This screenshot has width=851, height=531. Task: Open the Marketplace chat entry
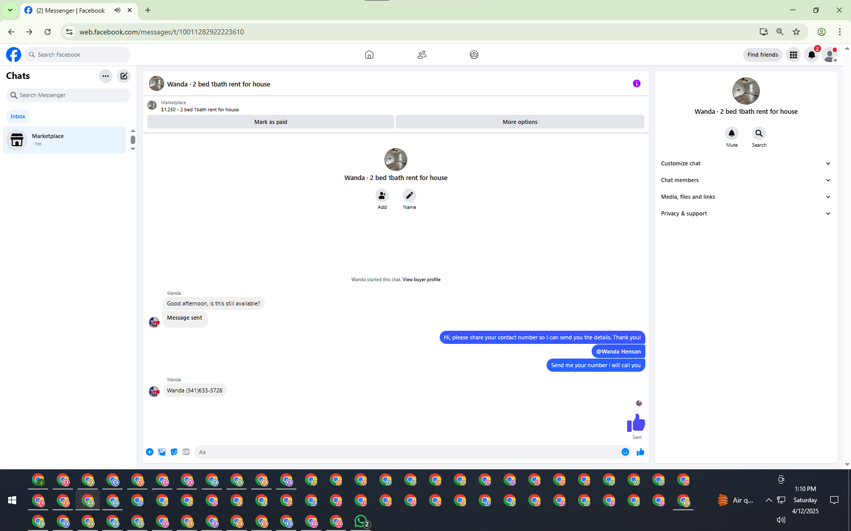click(65, 140)
